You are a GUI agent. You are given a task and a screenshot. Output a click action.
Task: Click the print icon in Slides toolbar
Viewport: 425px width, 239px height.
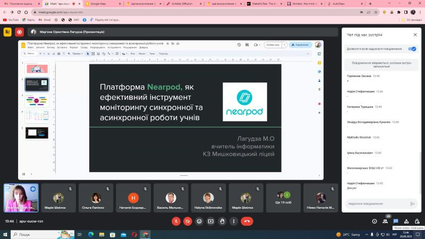59,54
